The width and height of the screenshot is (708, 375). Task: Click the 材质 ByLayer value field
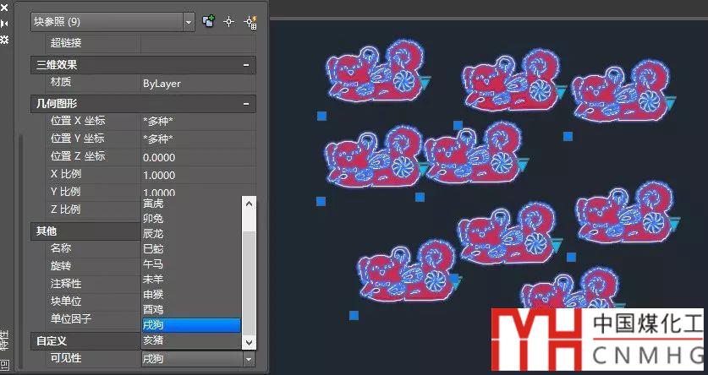(198, 84)
